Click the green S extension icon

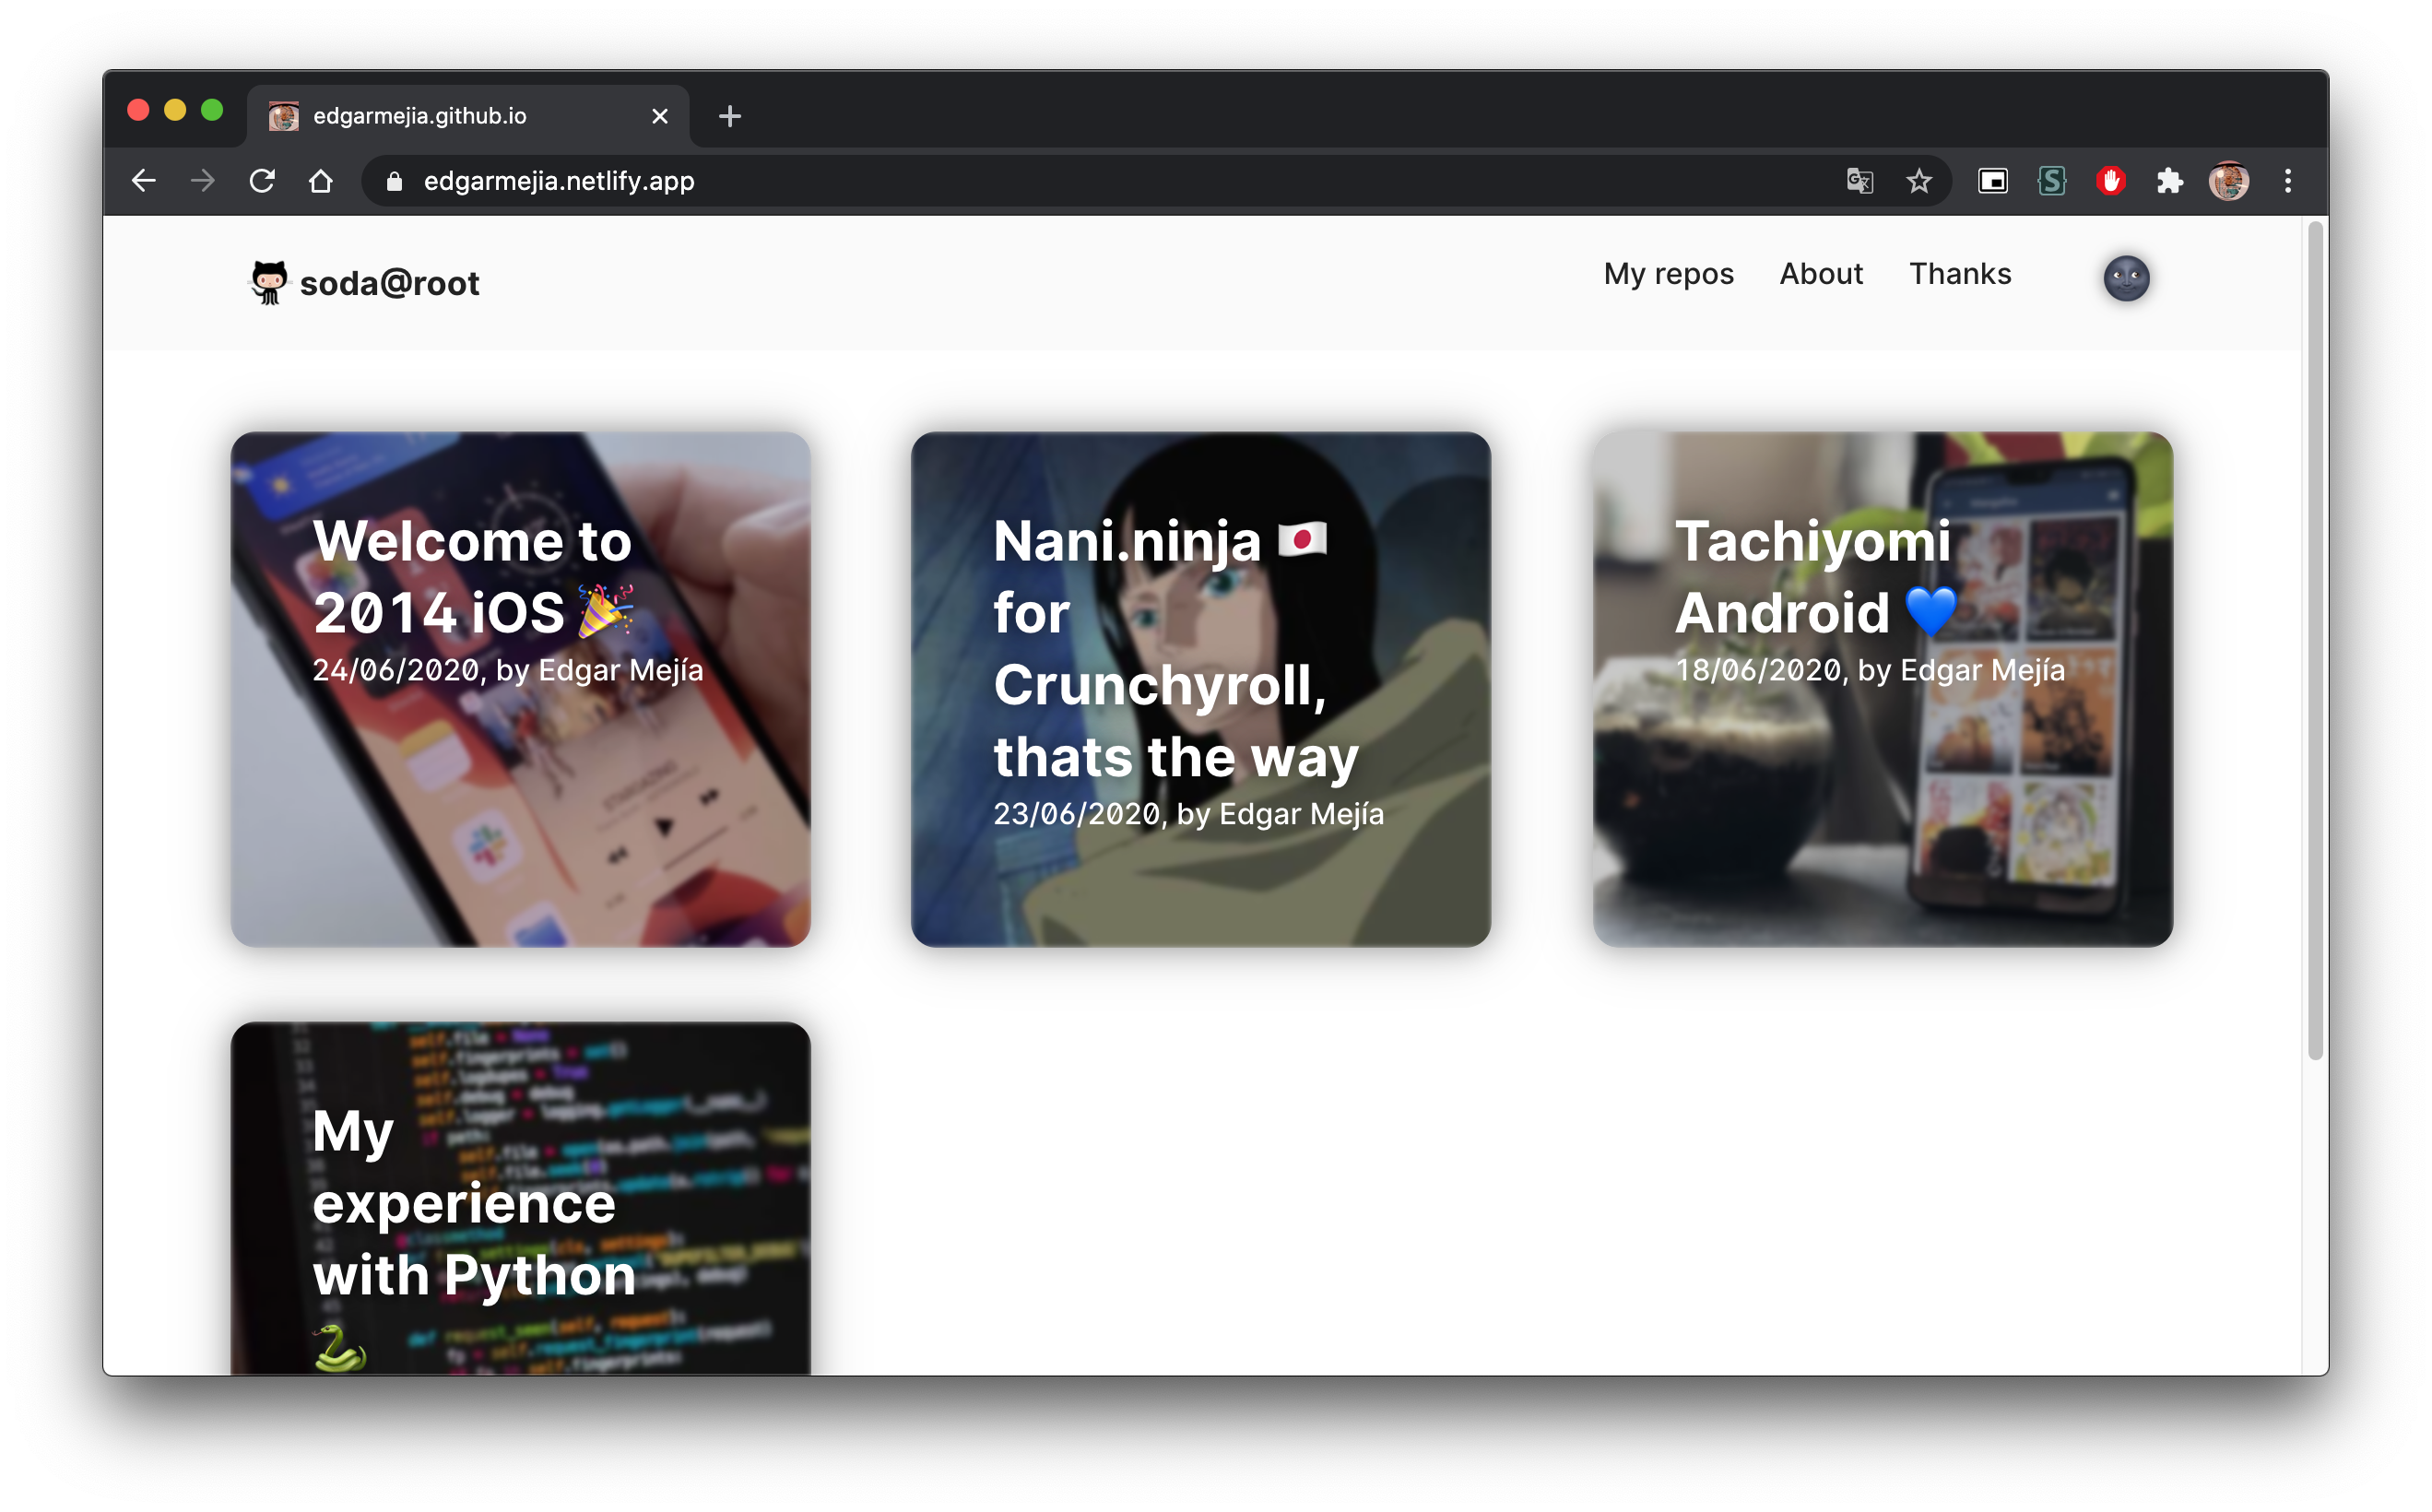pyautogui.click(x=2051, y=181)
